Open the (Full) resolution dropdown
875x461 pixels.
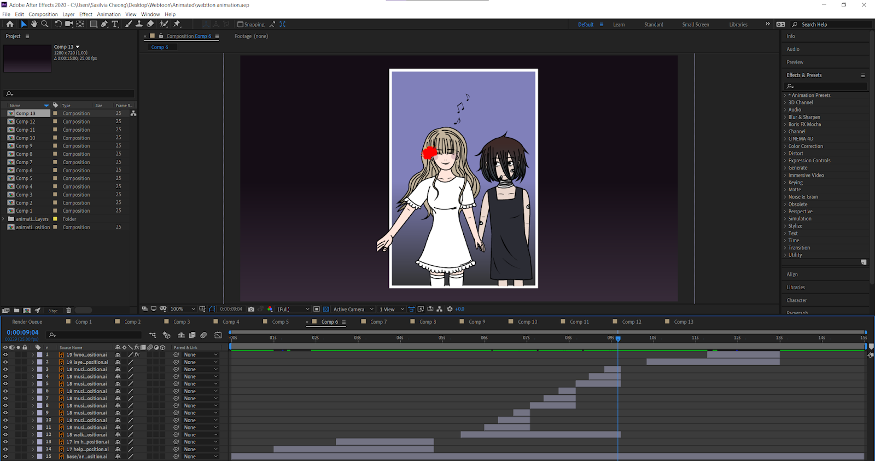click(x=293, y=309)
